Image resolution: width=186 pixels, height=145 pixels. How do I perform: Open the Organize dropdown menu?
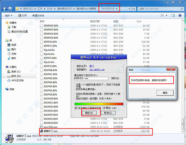(9, 15)
